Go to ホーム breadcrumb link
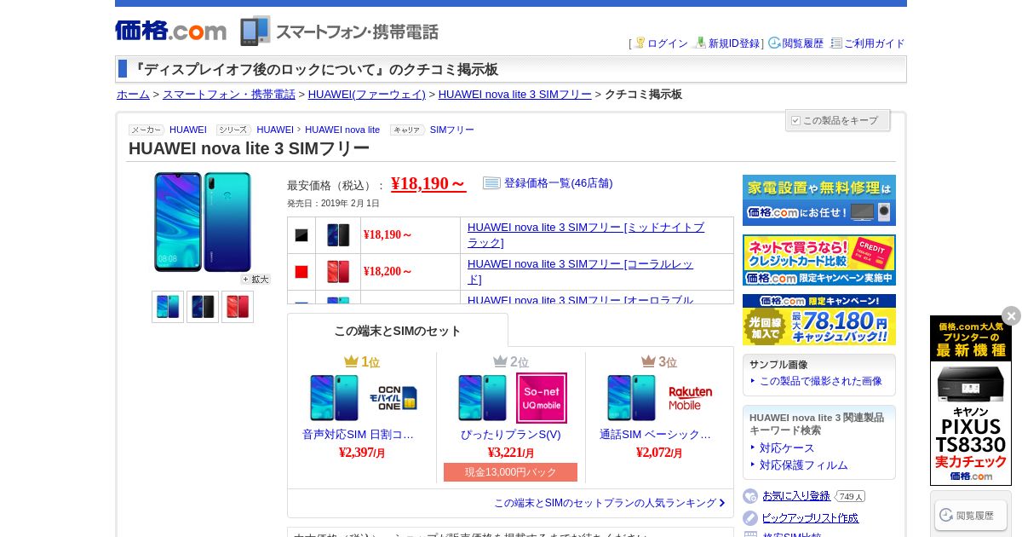The image size is (1022, 537). click(x=133, y=95)
